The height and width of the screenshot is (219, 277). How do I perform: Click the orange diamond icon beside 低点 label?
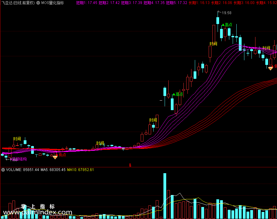(55, 157)
